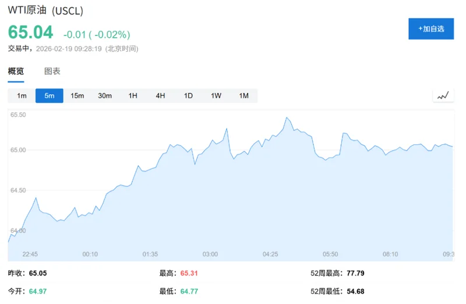Choose the 30m interval
This screenshot has width=466, height=304.
tap(105, 96)
